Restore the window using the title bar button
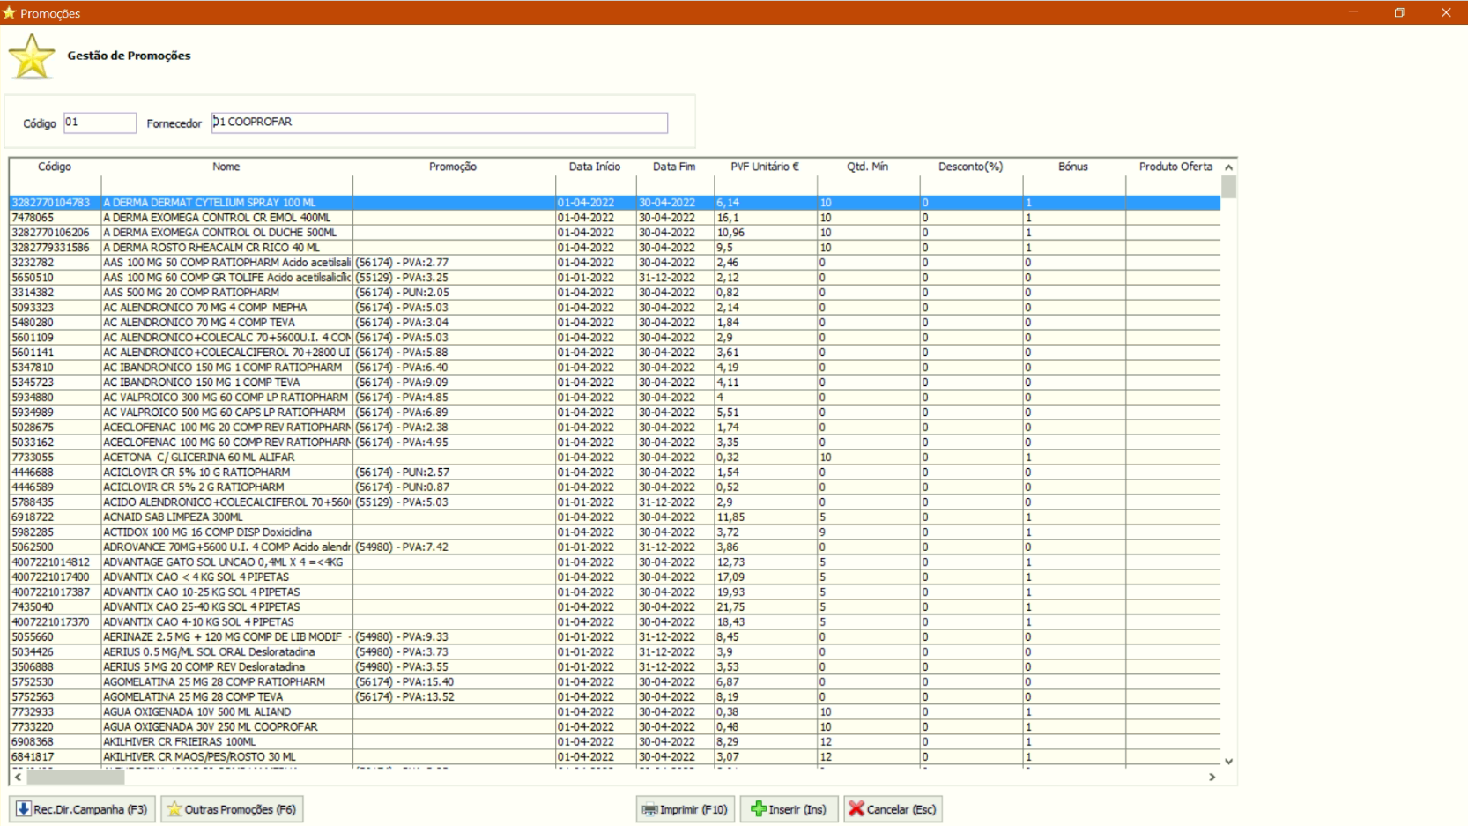 click(x=1398, y=12)
